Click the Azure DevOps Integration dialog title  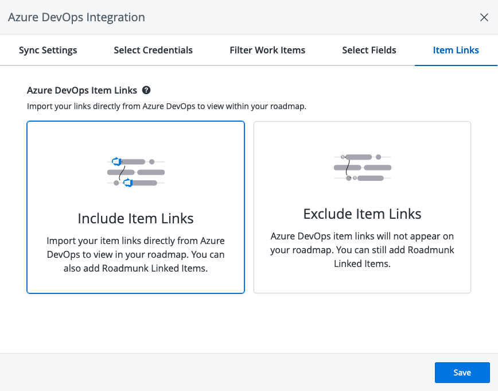pyautogui.click(x=76, y=17)
